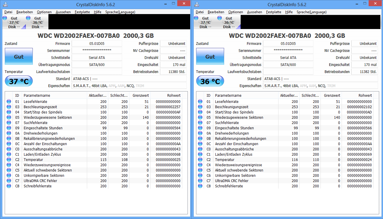Screen dimensions: 383x219
Task: Click Parametername column header, left window
Action: [54, 95]
